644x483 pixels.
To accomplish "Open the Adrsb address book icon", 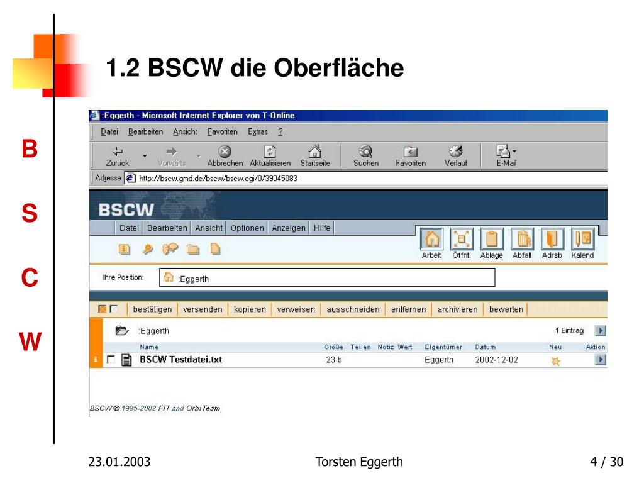I will coord(552,239).
